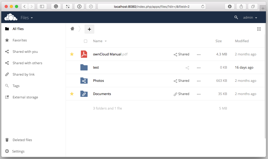
Task: Reload the page with refresh icon
Action: coord(203,6)
